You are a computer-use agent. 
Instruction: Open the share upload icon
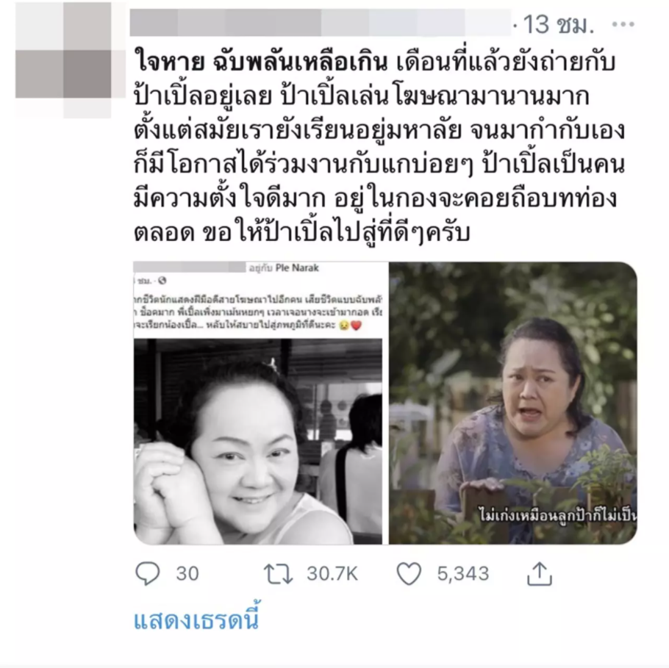pyautogui.click(x=540, y=573)
